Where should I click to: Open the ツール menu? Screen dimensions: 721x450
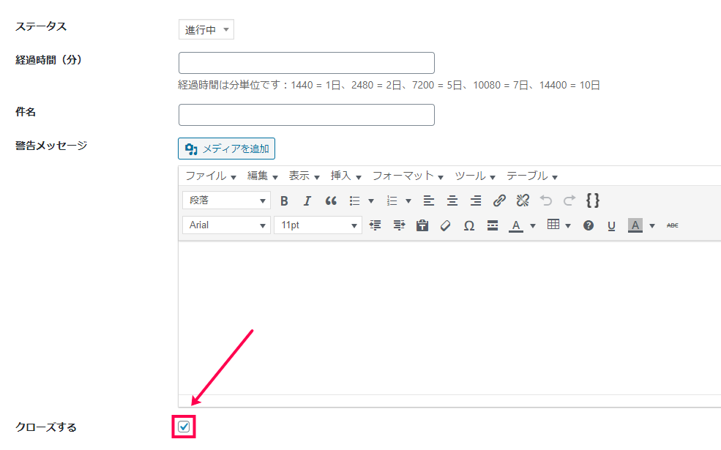click(x=475, y=176)
